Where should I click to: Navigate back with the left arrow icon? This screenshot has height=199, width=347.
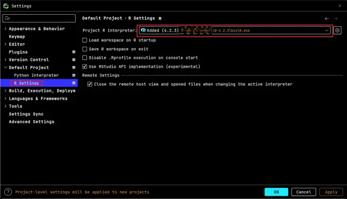[x=326, y=18]
